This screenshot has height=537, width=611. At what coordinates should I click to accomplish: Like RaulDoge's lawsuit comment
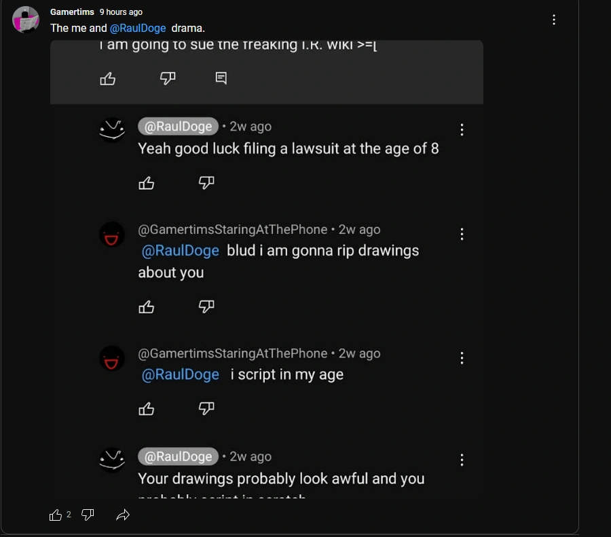pos(147,182)
